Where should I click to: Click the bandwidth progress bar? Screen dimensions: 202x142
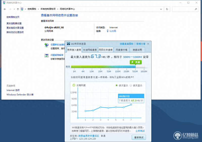click(x=108, y=66)
